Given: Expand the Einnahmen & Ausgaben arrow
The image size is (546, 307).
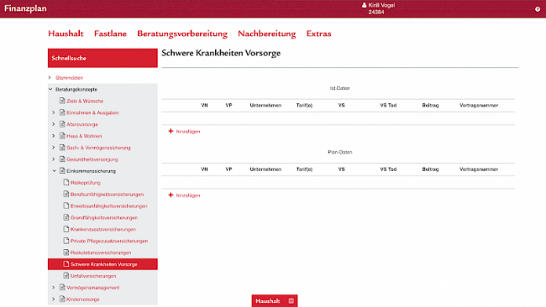Looking at the screenshot, I should tap(53, 112).
